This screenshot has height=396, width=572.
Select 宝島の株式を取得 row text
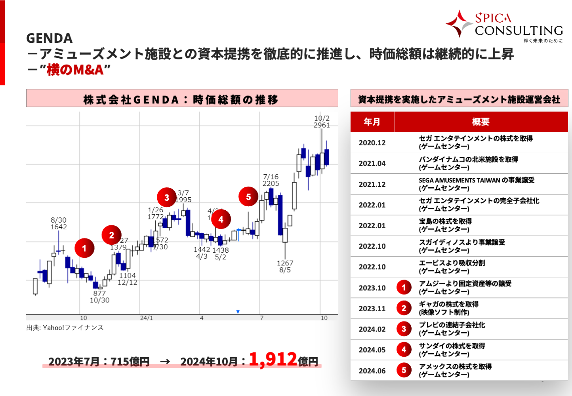pos(445,221)
